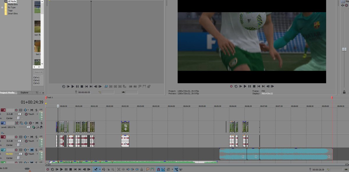
Task: Select the Smart Bins folder
Action: point(13,14)
